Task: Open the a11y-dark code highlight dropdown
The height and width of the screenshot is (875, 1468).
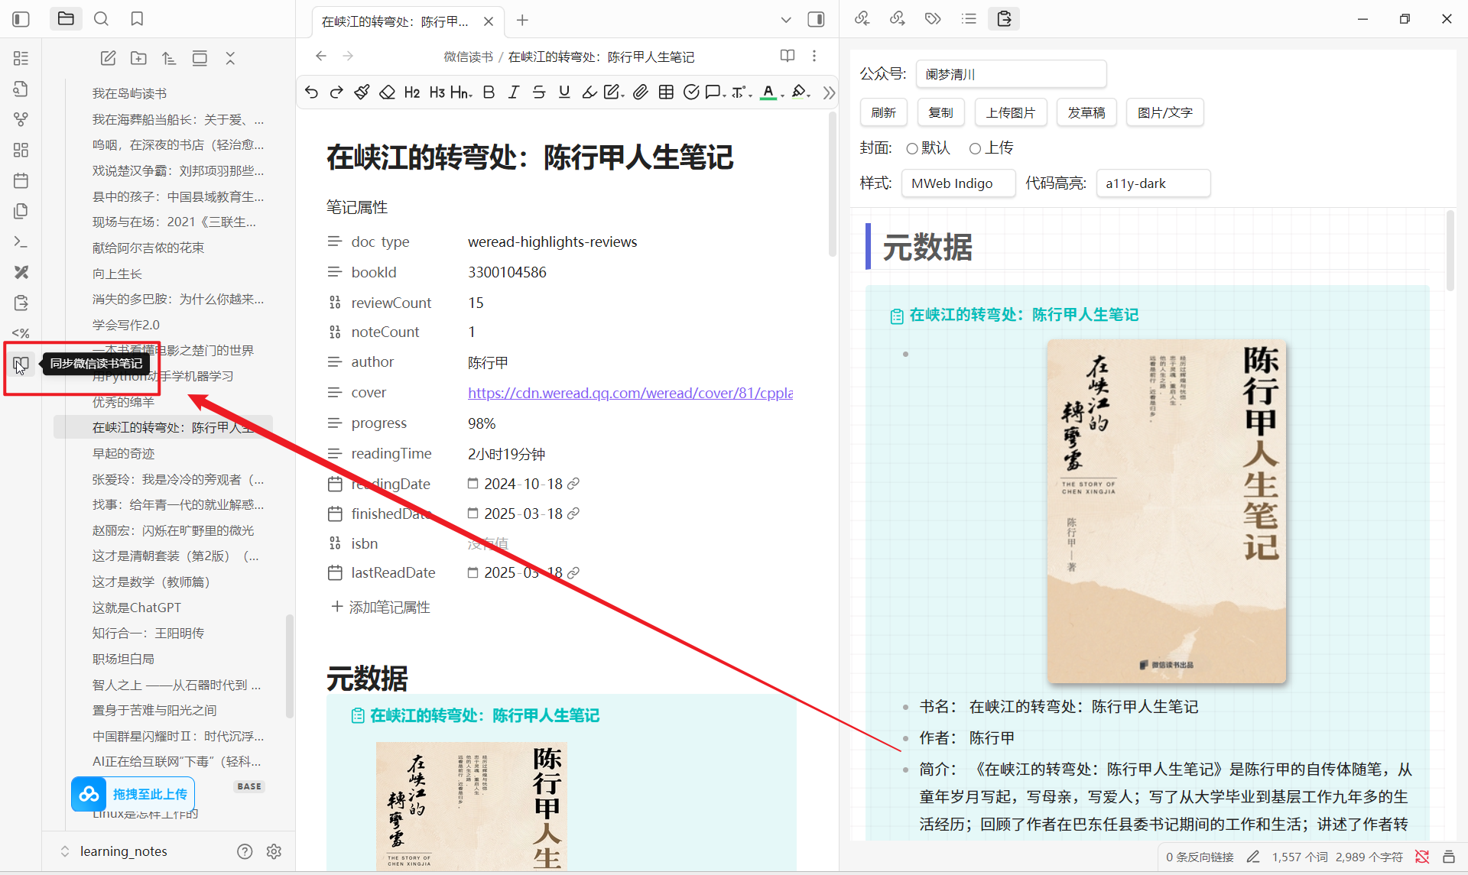Action: [1152, 183]
